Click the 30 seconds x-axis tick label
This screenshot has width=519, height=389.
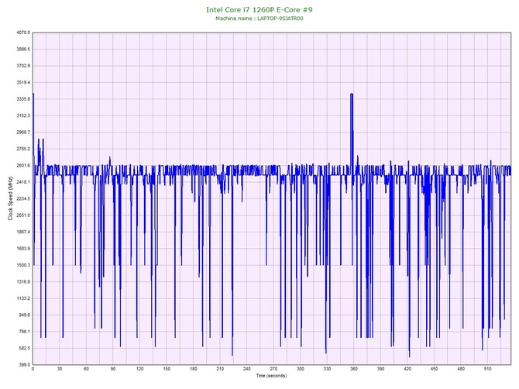(60, 369)
